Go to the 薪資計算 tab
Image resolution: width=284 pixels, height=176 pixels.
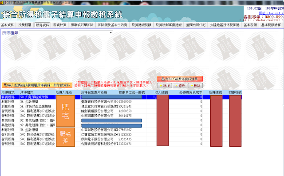pos(60,25)
